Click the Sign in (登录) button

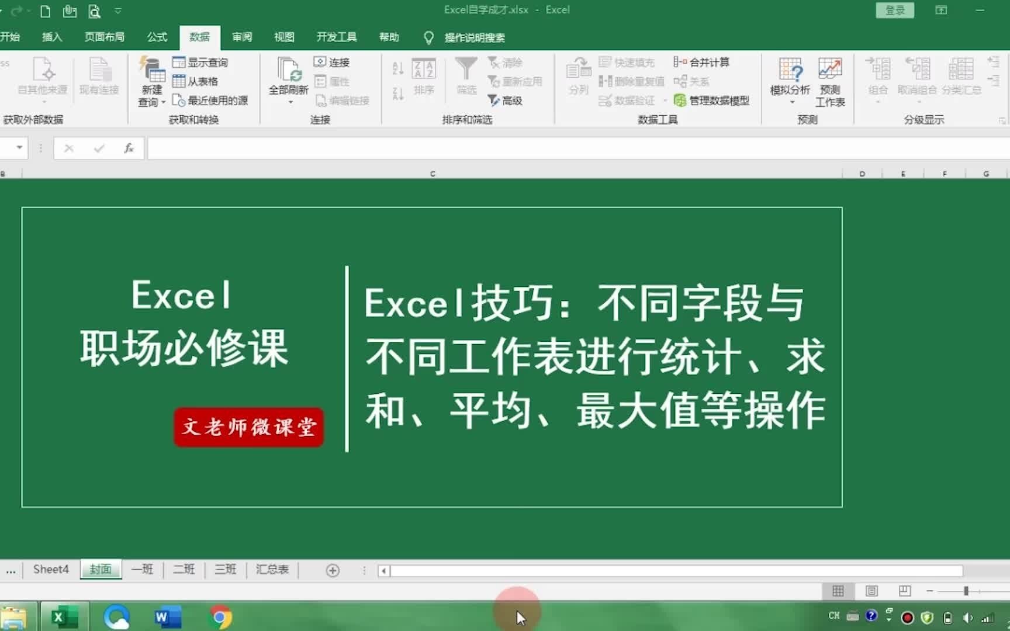click(895, 11)
